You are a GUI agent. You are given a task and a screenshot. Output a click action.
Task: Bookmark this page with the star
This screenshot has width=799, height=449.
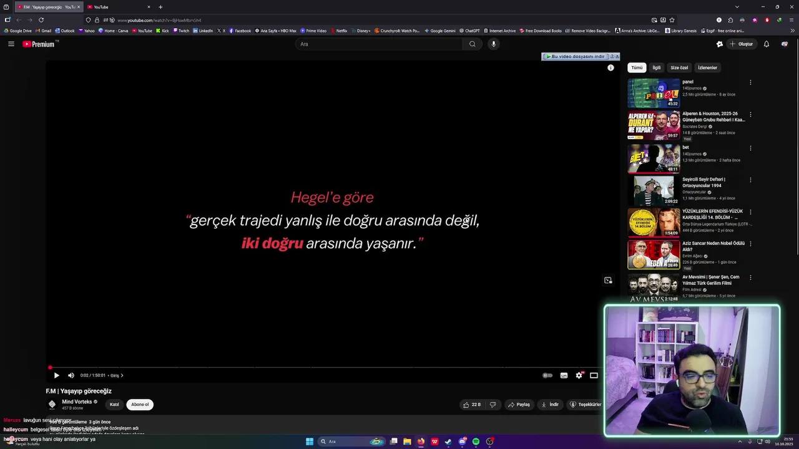672,20
